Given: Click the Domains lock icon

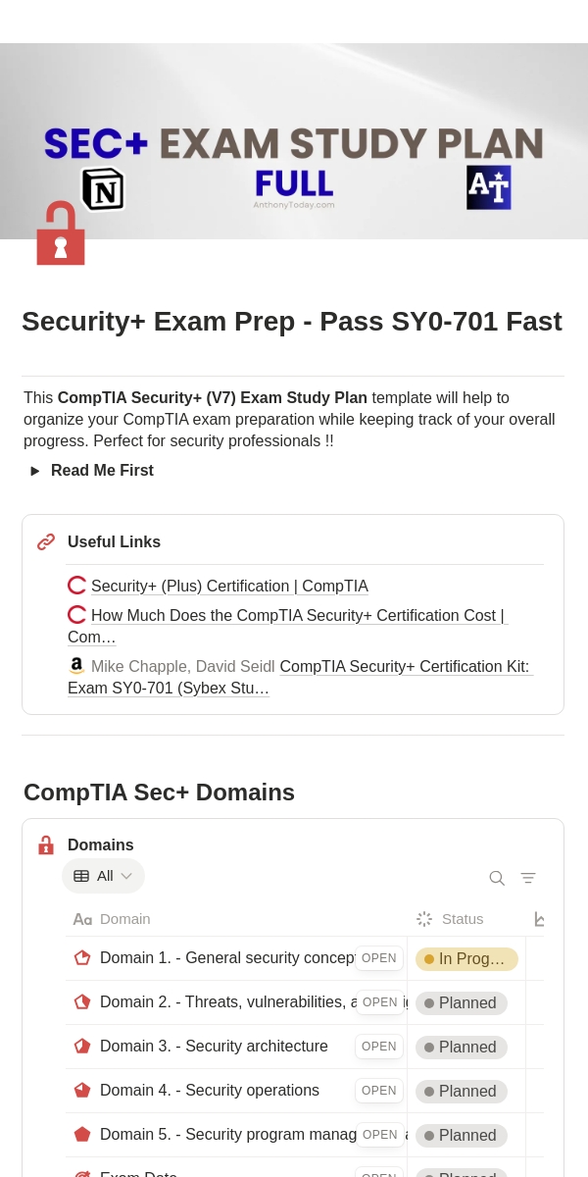Looking at the screenshot, I should click(46, 845).
